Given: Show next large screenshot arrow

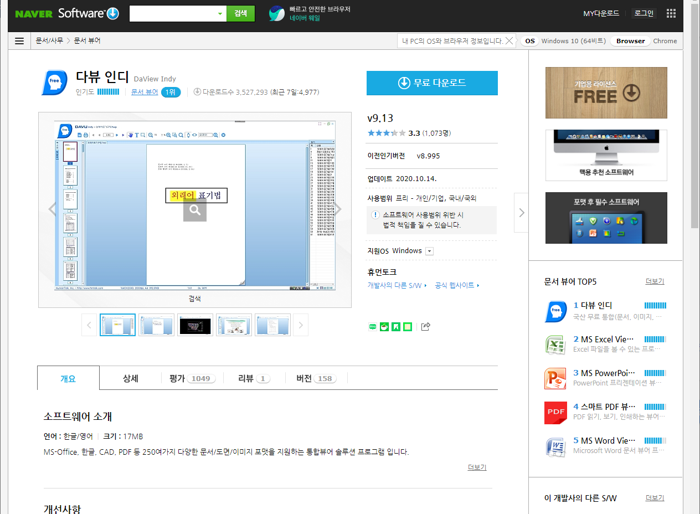Looking at the screenshot, I should pyautogui.click(x=337, y=209).
